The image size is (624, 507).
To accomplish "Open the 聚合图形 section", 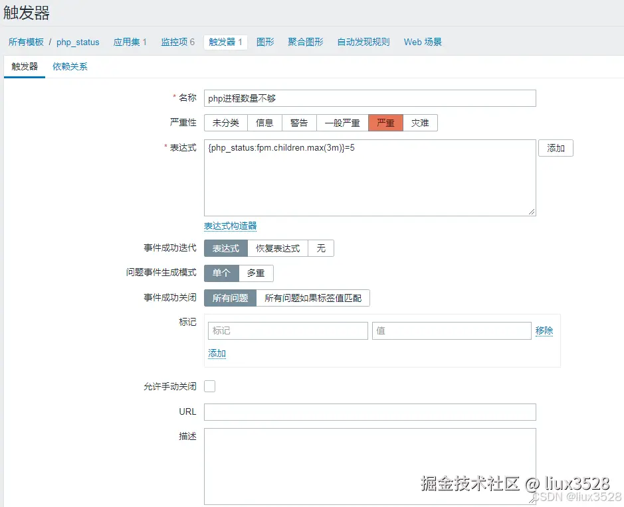I will 305,42.
